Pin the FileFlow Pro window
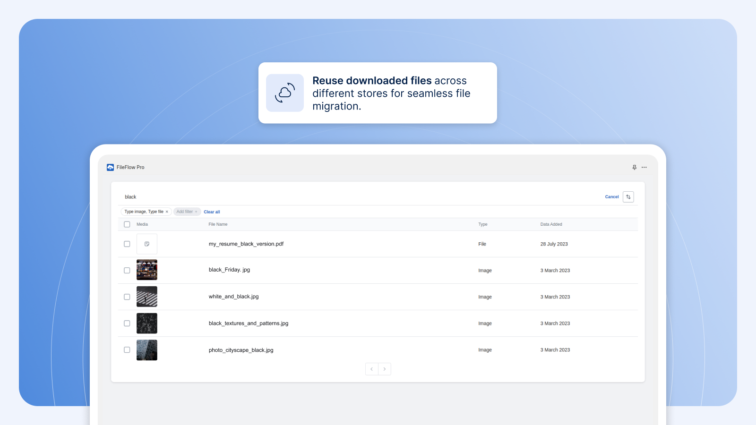This screenshot has width=756, height=425. (634, 167)
